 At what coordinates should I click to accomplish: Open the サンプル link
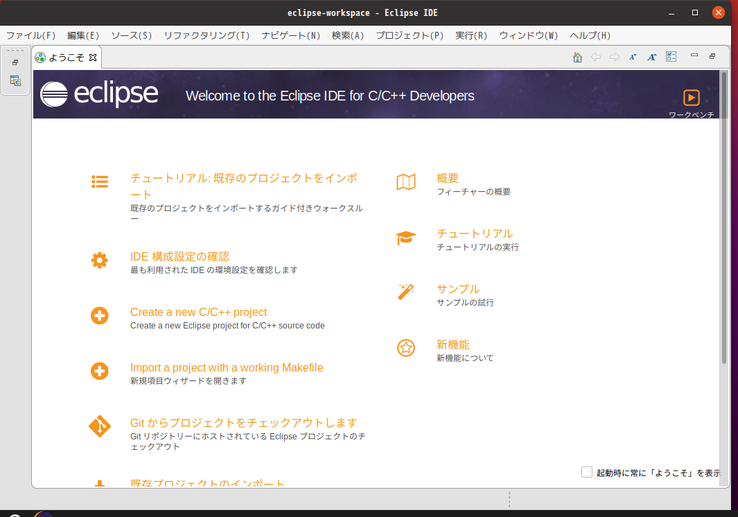coord(458,289)
